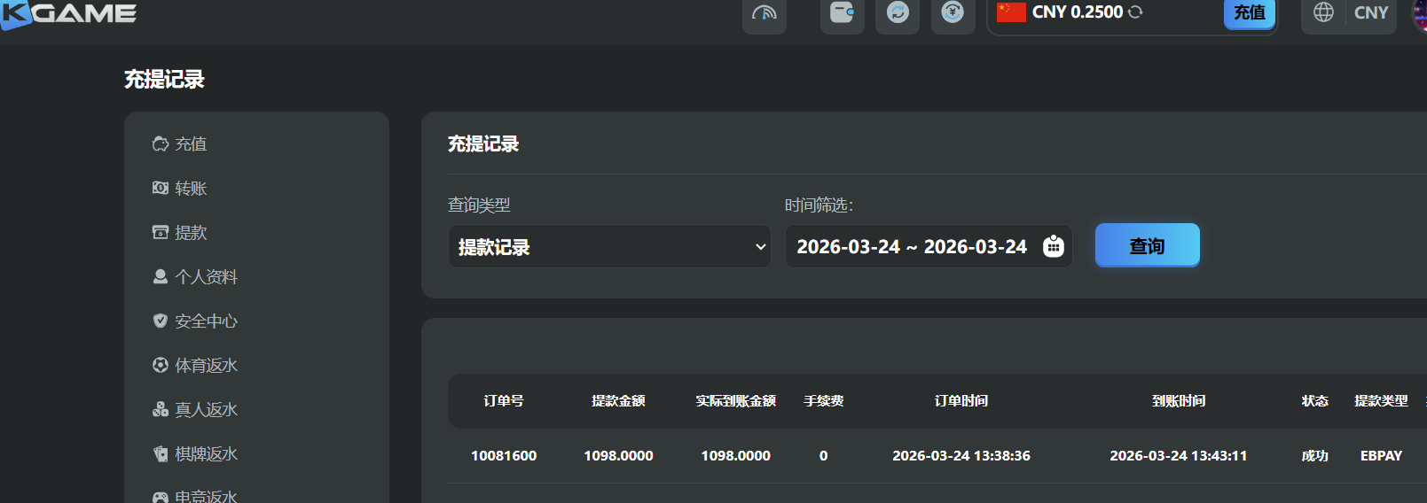
Task: Click the KGAME logo
Action: point(69,13)
